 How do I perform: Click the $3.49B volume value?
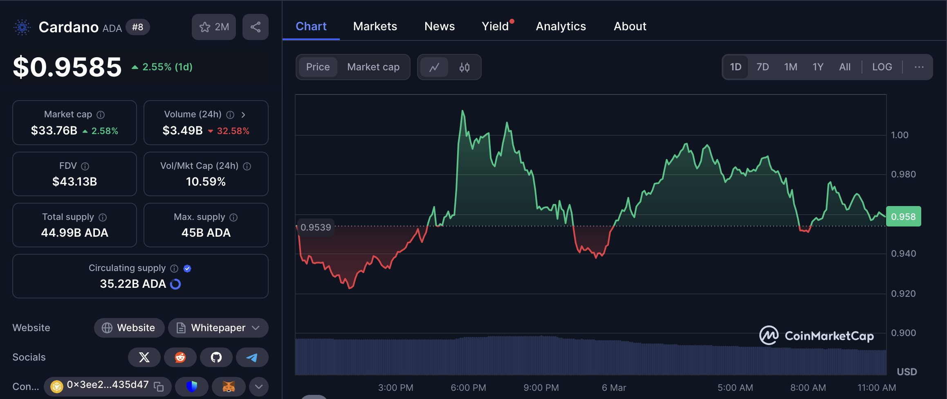[x=182, y=131]
